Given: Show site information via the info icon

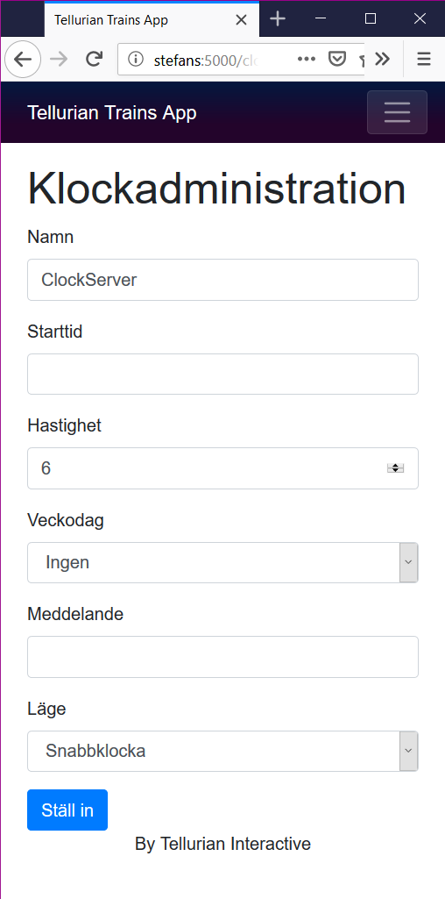Looking at the screenshot, I should [136, 59].
